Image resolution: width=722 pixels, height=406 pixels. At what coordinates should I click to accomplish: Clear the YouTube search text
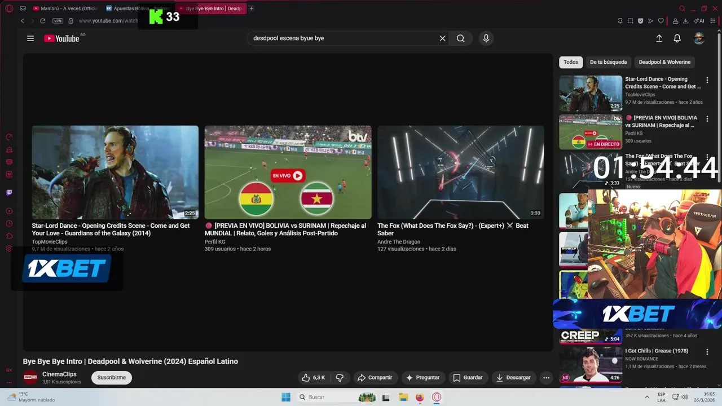click(443, 38)
